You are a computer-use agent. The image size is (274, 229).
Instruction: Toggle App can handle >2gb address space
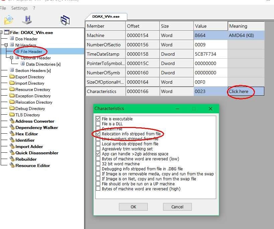(98, 154)
